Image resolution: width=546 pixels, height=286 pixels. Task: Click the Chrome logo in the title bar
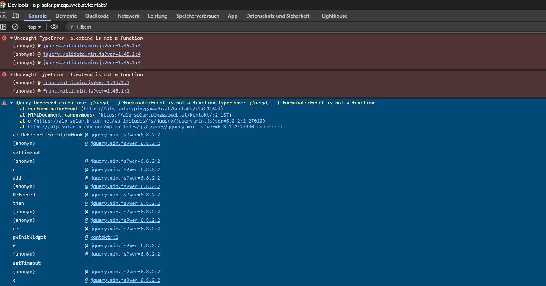click(3, 5)
